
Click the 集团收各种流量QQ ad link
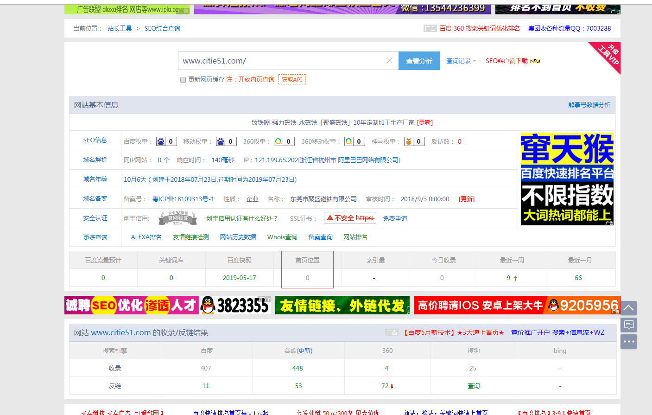coord(570,28)
